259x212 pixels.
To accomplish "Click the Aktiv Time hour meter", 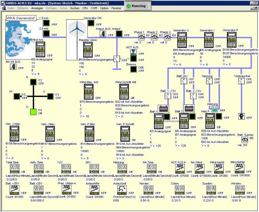I will click(39, 169).
